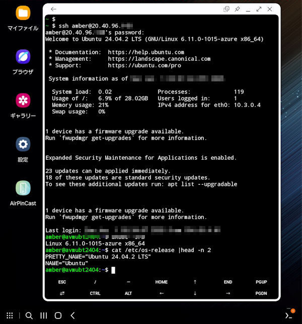Click the IPv4 address 10.3.0.4 text
The width and height of the screenshot is (302, 324).
click(247, 105)
